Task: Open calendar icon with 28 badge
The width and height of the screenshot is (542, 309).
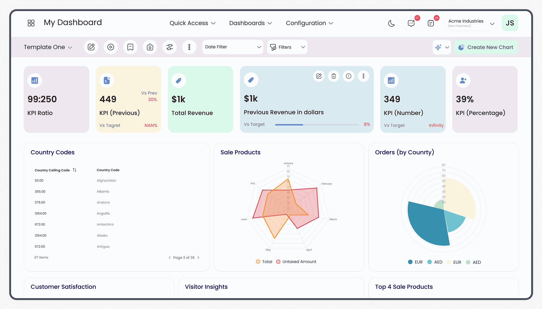Action: pyautogui.click(x=431, y=23)
